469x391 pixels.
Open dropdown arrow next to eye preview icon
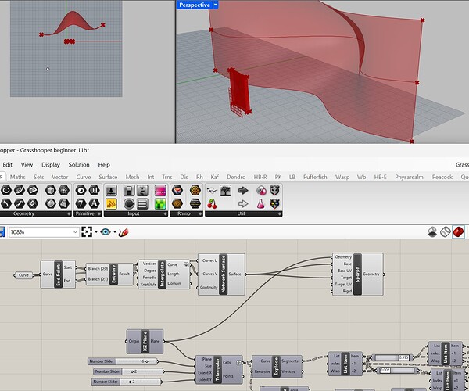[115, 232]
